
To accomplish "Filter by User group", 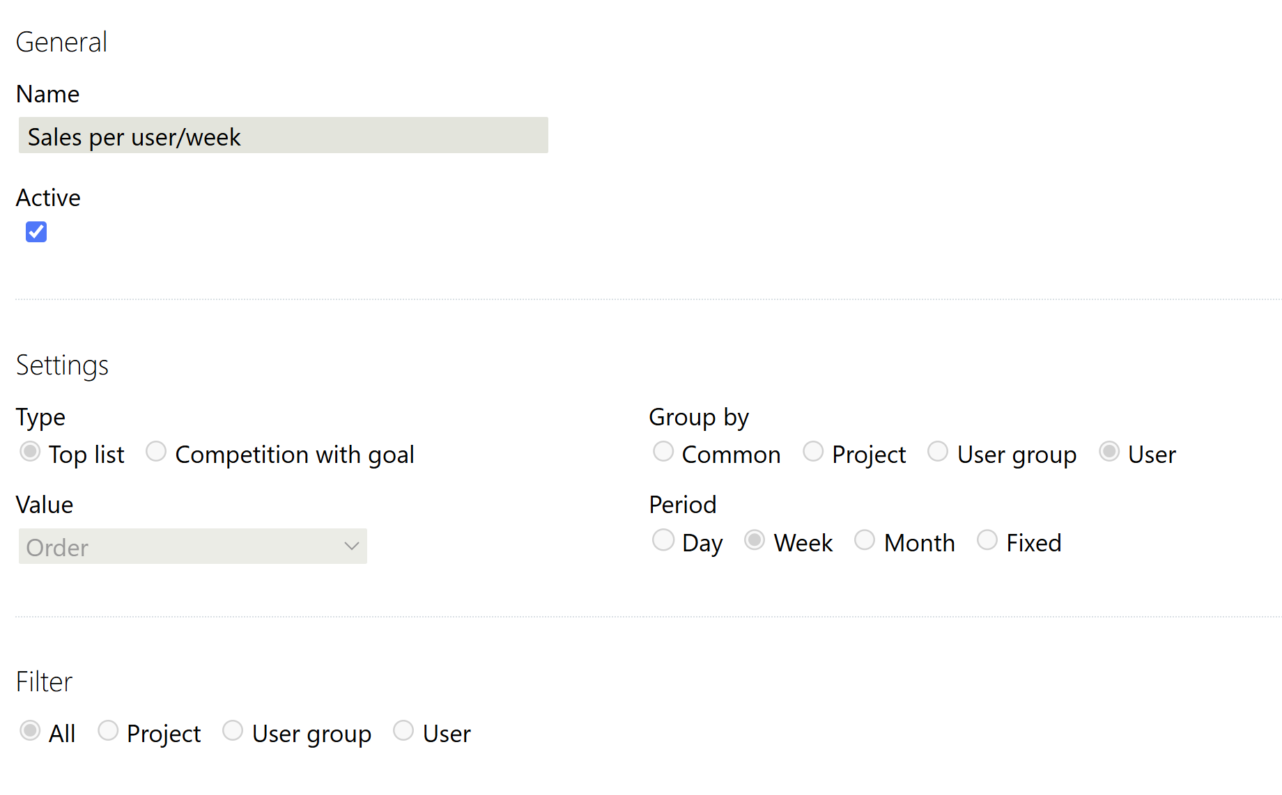I will click(x=233, y=731).
